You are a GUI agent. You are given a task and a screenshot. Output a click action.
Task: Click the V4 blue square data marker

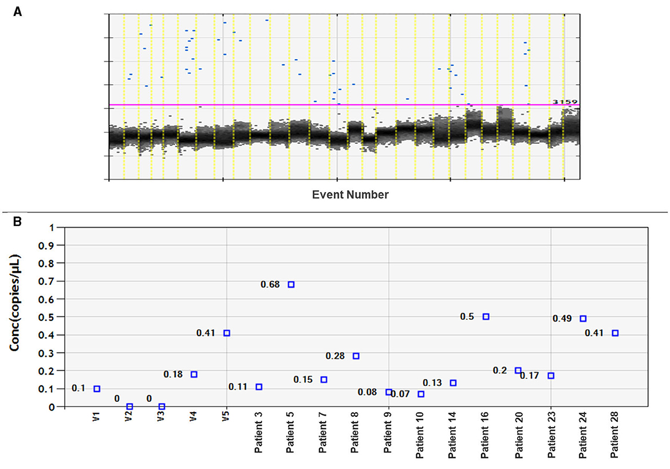194,374
